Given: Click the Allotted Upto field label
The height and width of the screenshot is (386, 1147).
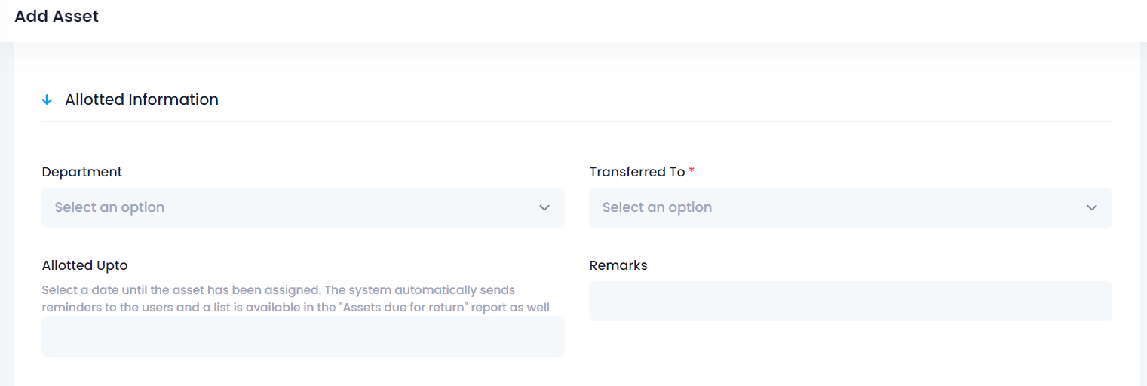Looking at the screenshot, I should tap(85, 265).
